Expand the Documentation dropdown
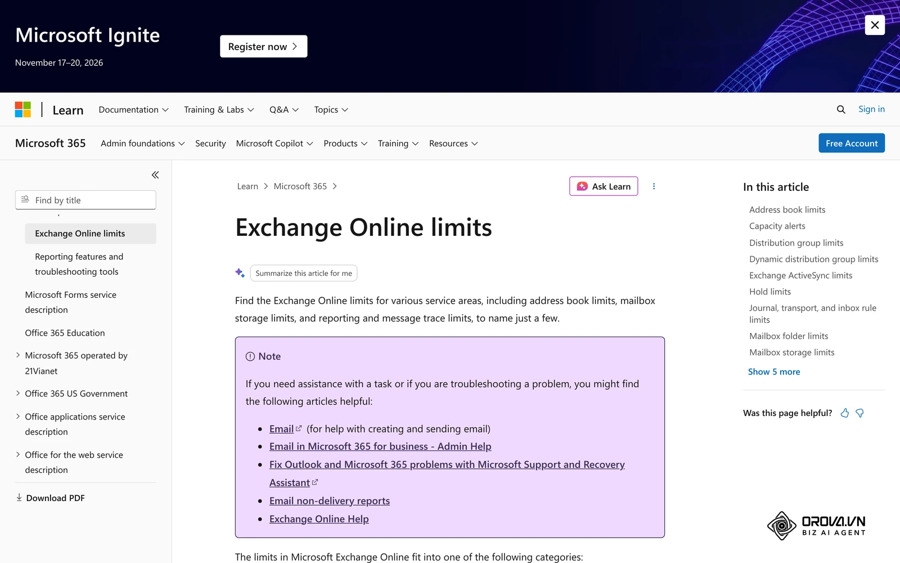Viewport: 900px width, 563px height. tap(133, 110)
